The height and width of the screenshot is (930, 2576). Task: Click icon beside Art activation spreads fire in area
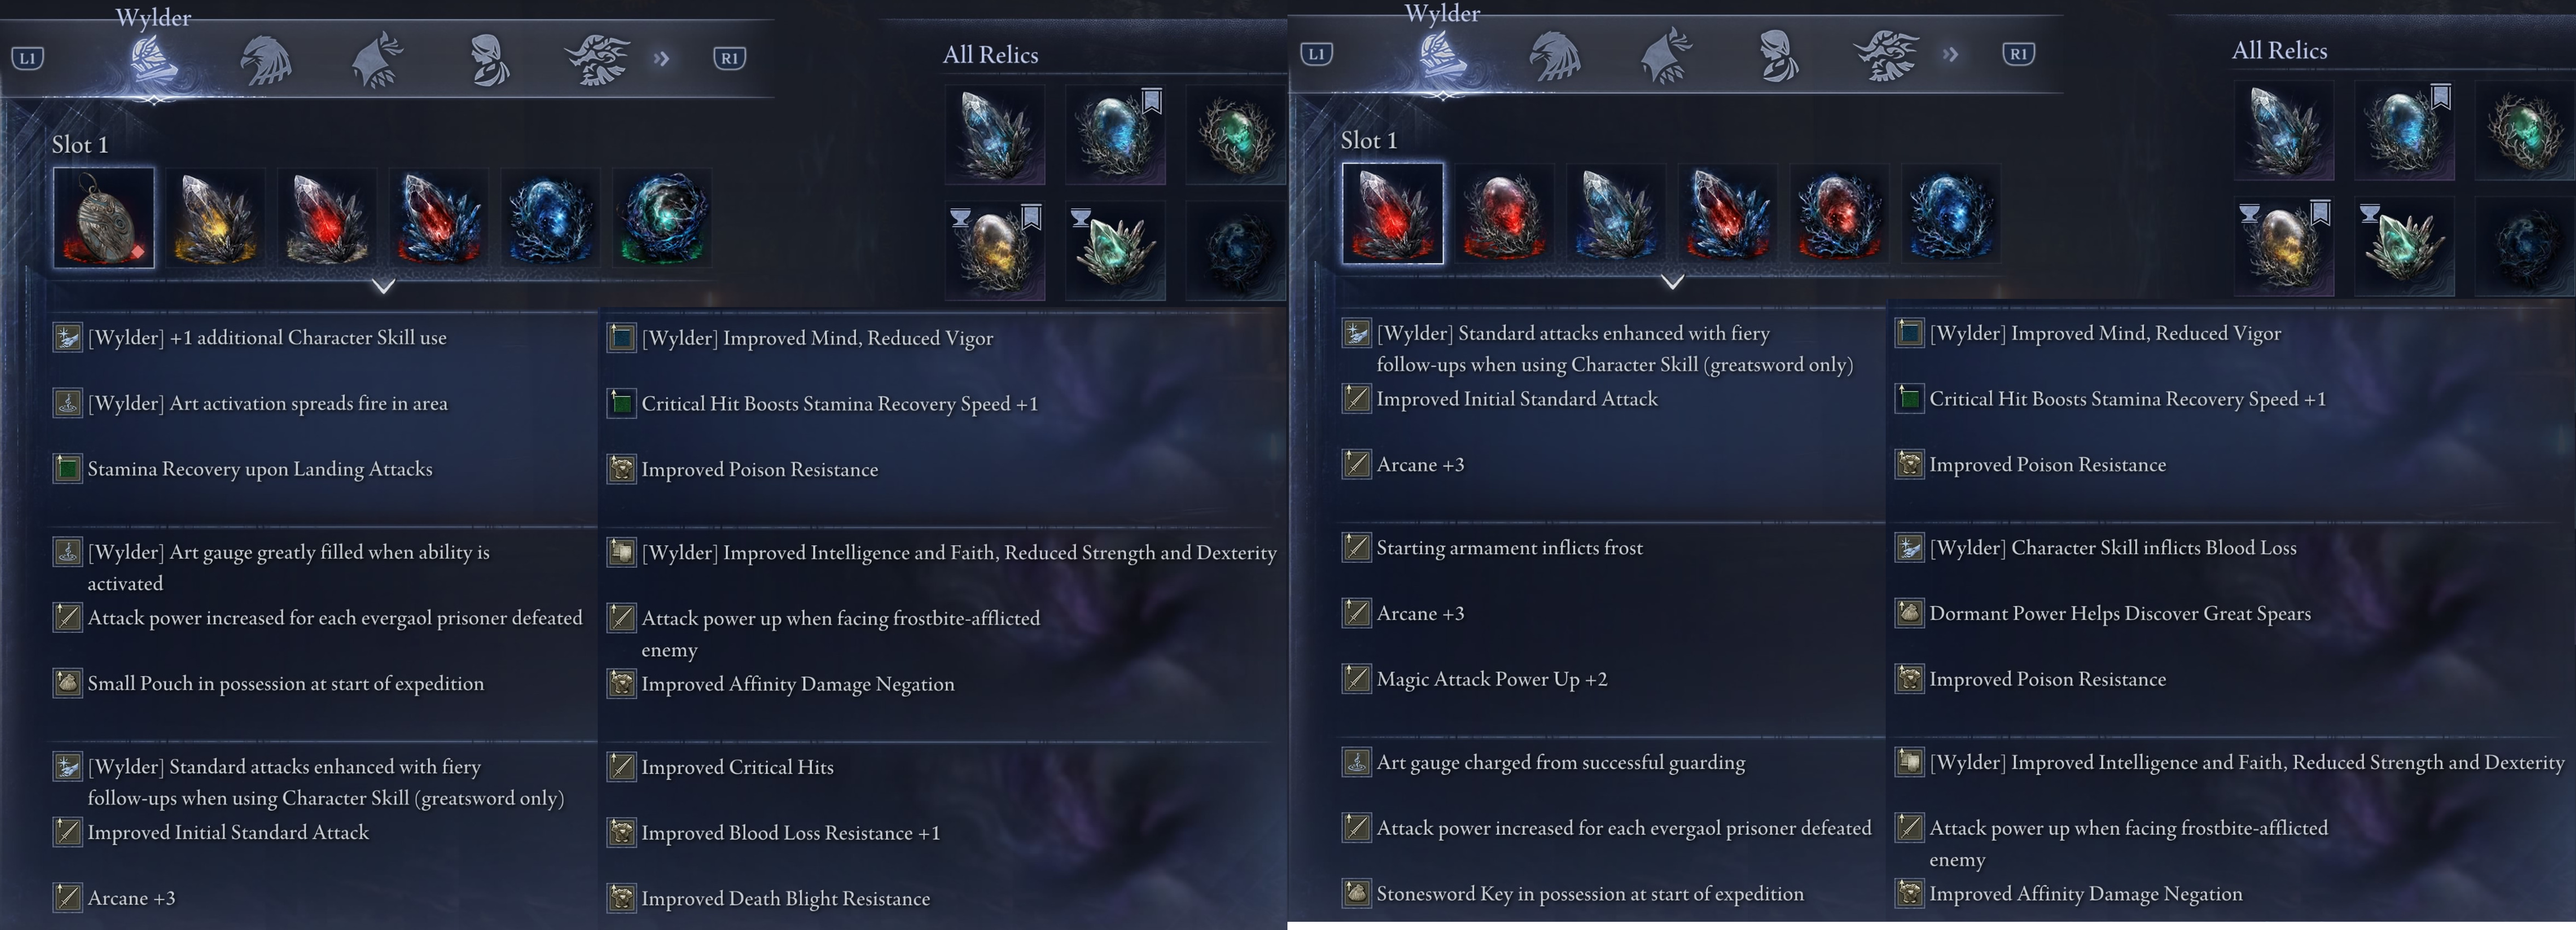point(67,403)
